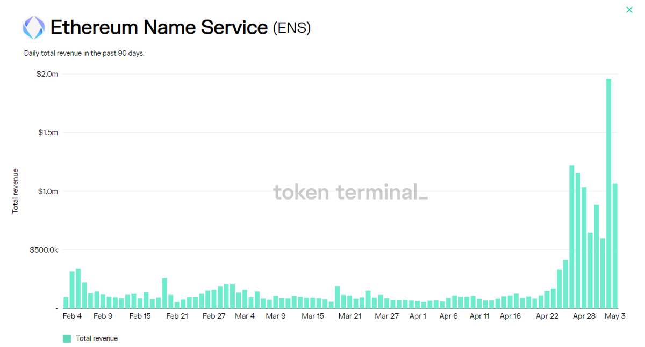Click the 'Daily total revenue in the past 90 days.' subtitle
Viewport: 645px width, 347px height.
pyautogui.click(x=84, y=54)
